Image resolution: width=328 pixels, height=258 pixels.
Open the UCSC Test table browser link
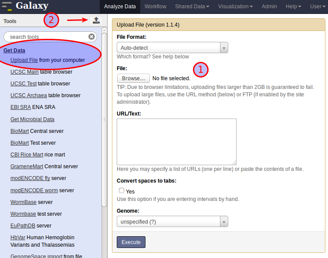(x=24, y=84)
